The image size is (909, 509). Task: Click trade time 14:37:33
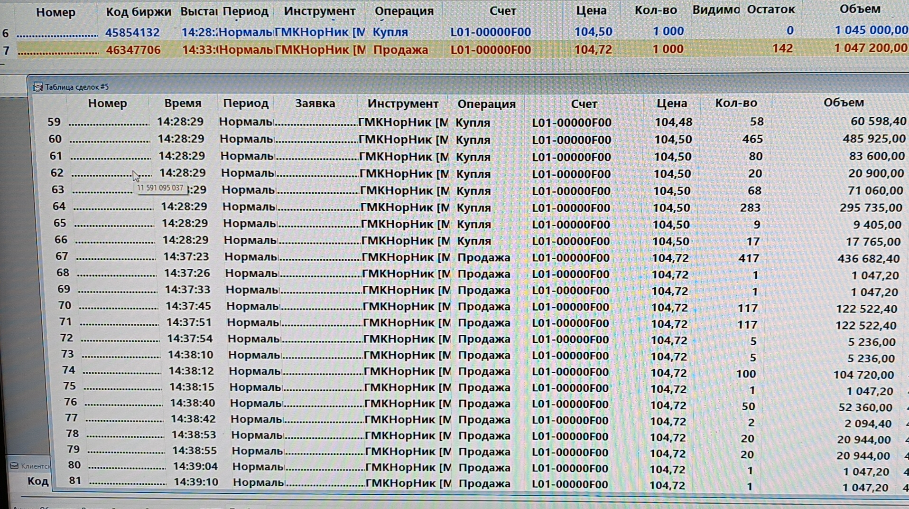(188, 290)
